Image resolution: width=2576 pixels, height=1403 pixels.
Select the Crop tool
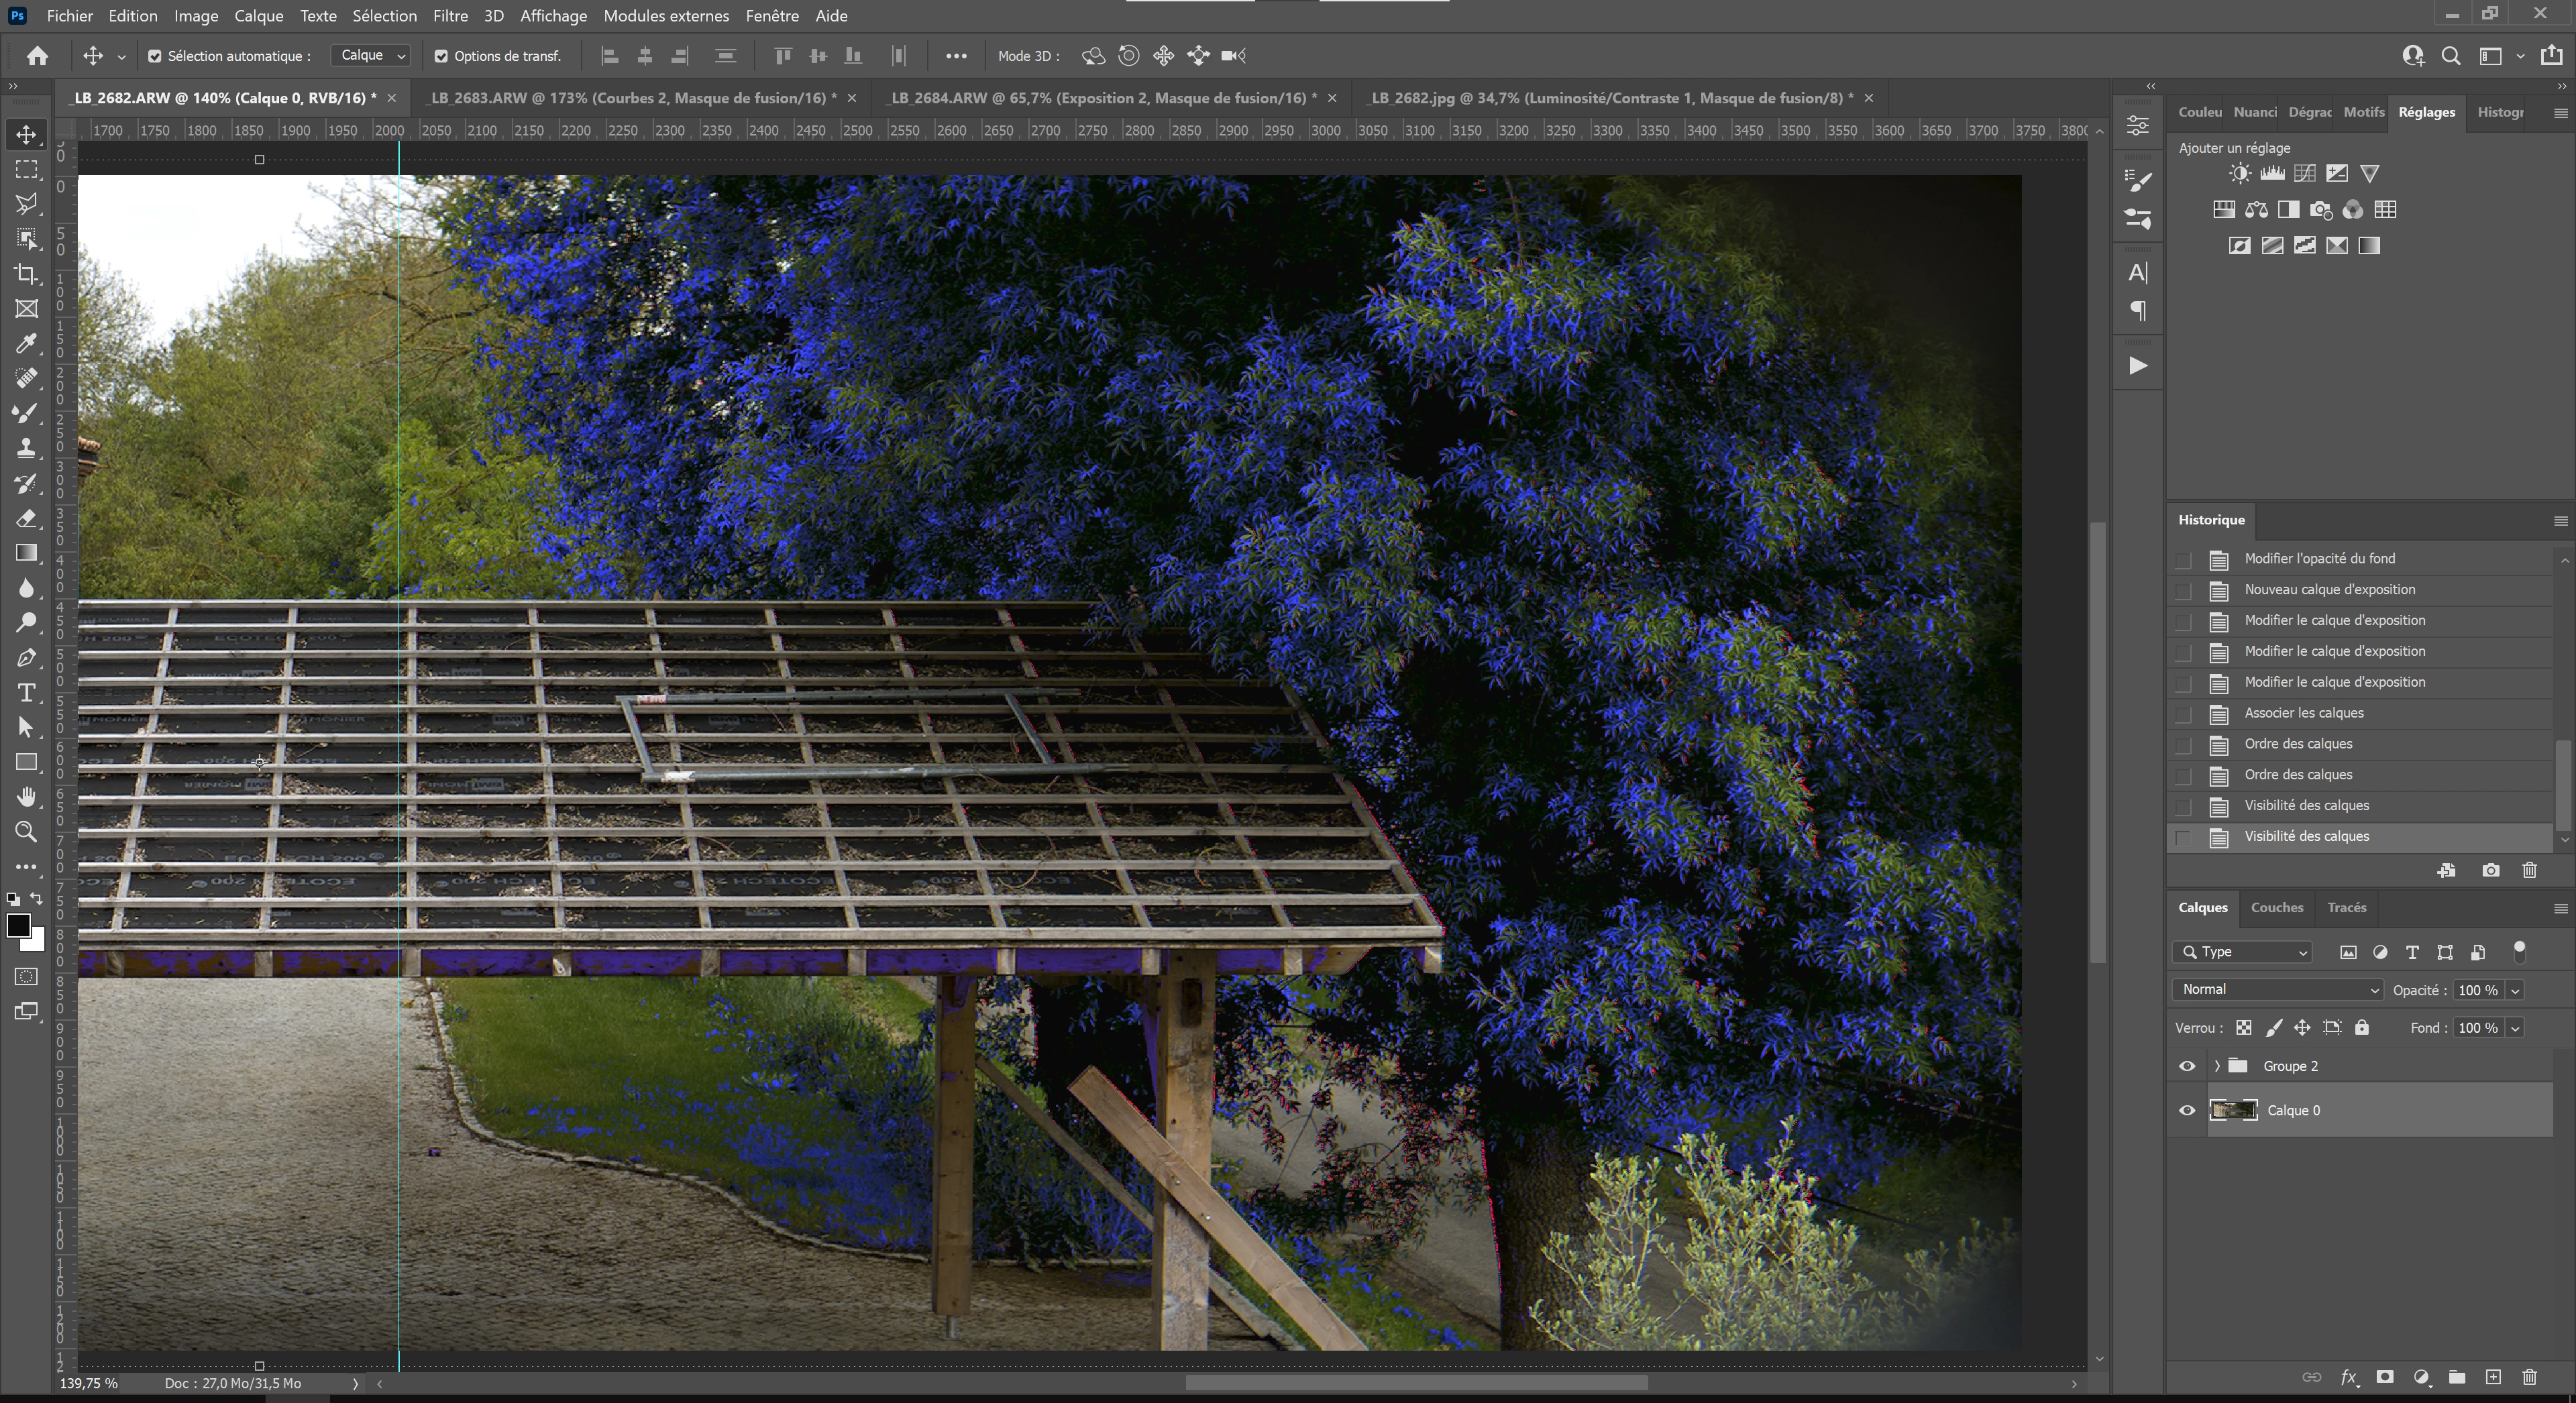27,274
